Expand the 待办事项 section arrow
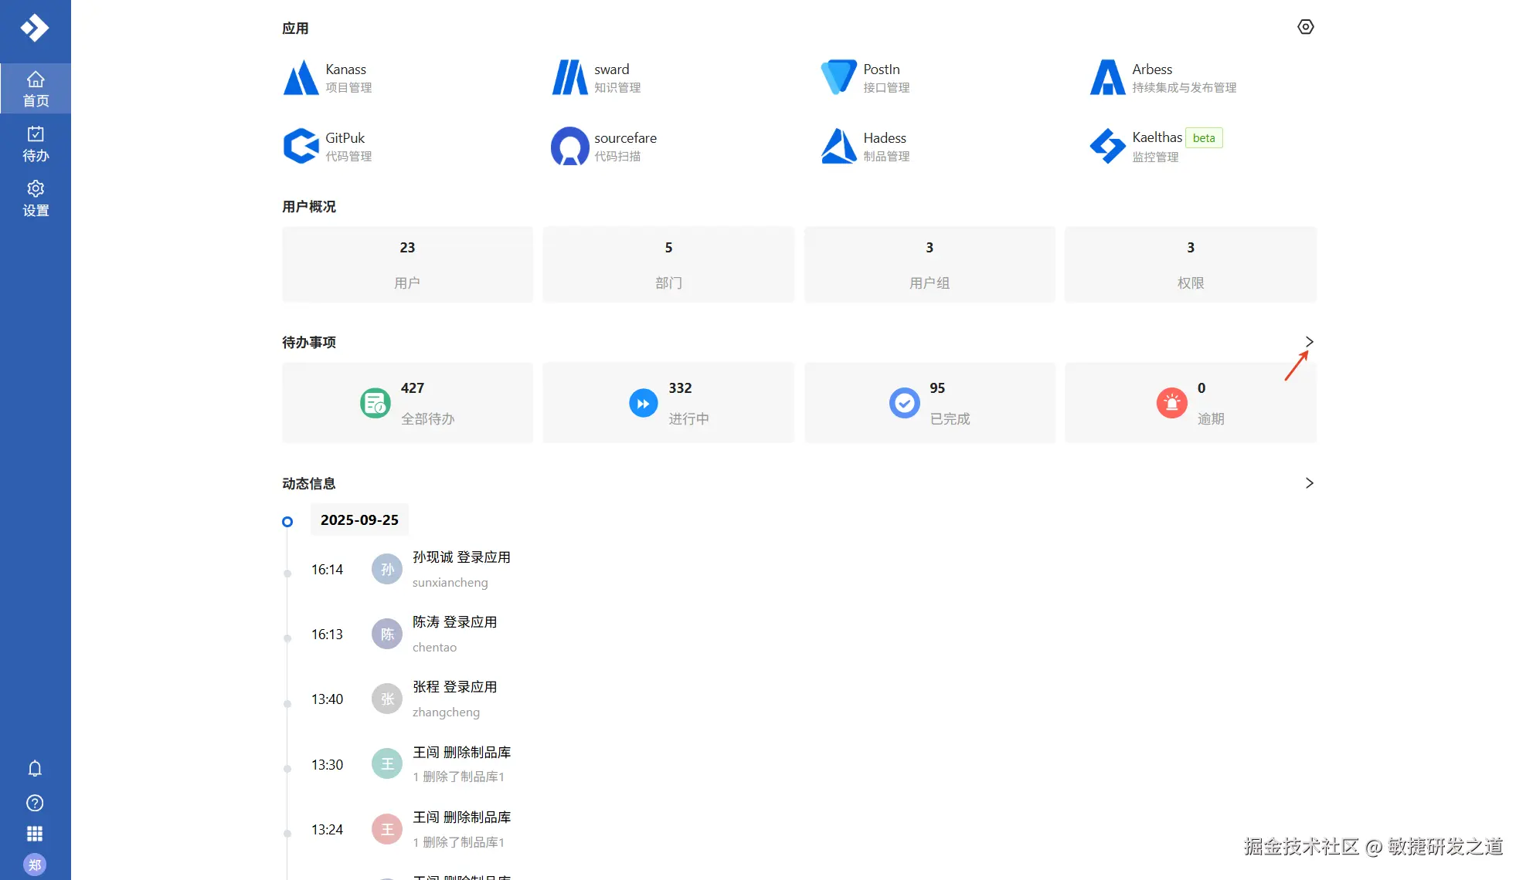1526x880 pixels. point(1309,342)
